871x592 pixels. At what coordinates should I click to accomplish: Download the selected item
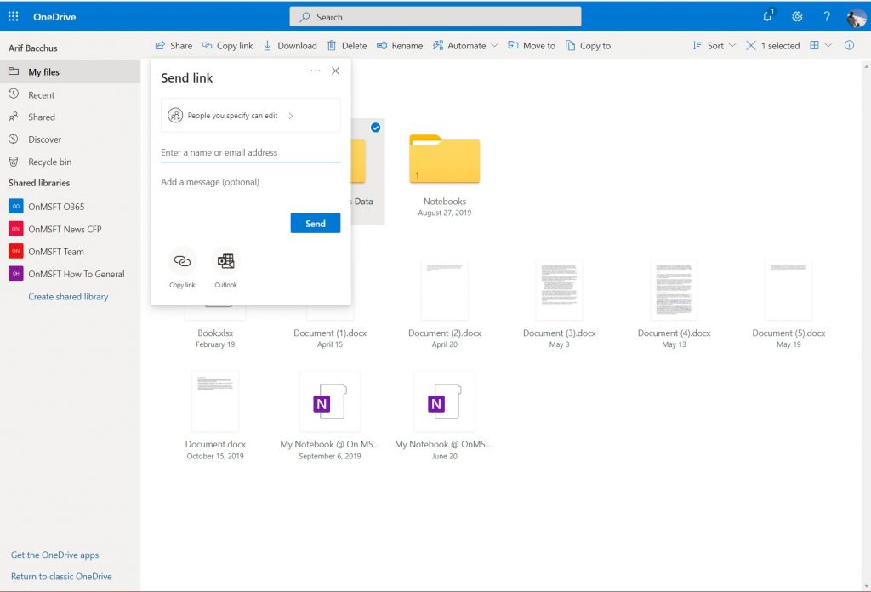[x=289, y=46]
